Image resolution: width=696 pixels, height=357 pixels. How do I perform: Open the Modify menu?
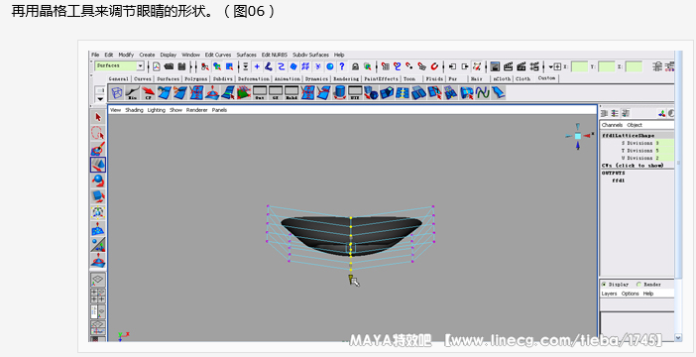(126, 55)
